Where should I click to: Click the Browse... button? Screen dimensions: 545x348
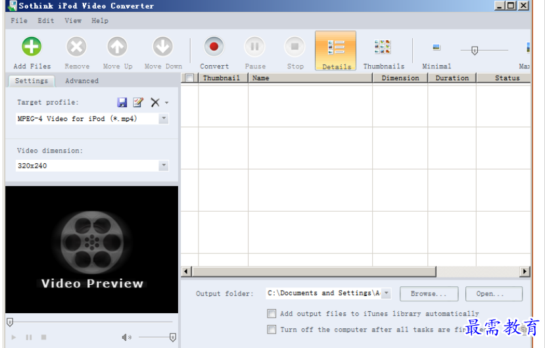[x=429, y=294]
